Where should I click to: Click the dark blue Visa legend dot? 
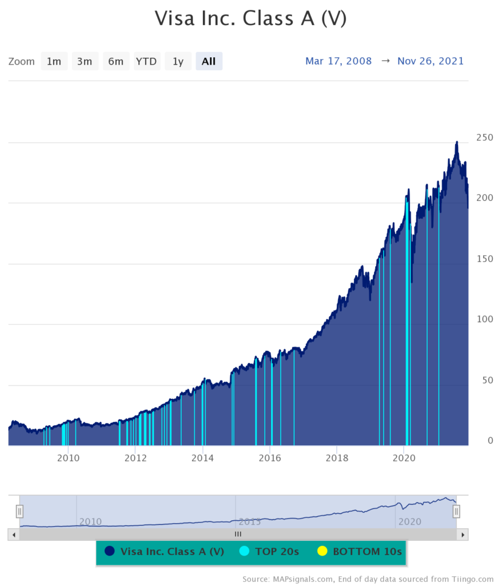tap(110, 551)
